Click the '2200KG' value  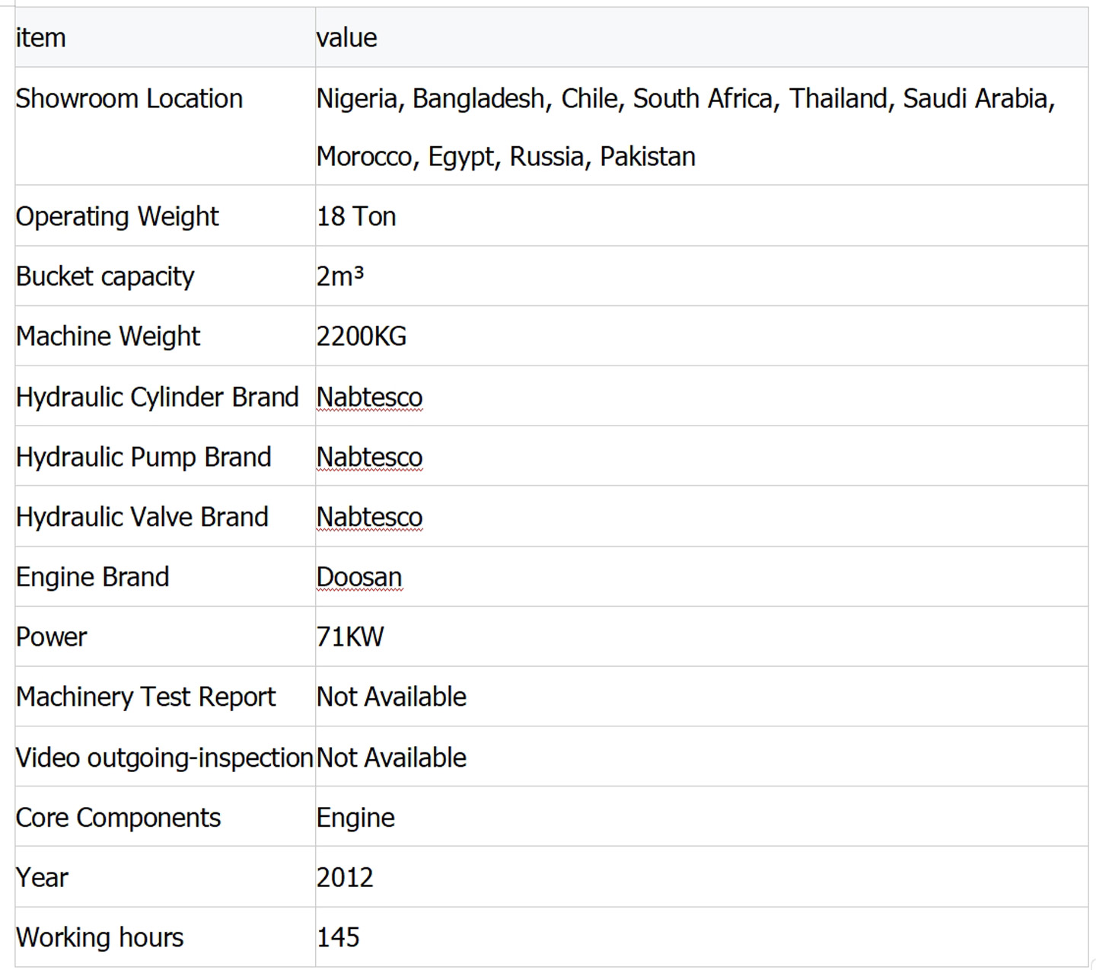point(362,337)
